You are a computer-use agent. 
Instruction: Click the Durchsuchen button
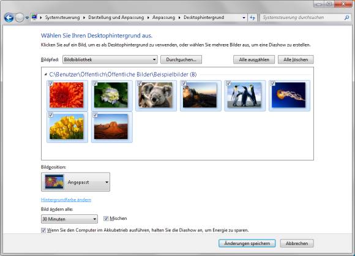(181, 59)
